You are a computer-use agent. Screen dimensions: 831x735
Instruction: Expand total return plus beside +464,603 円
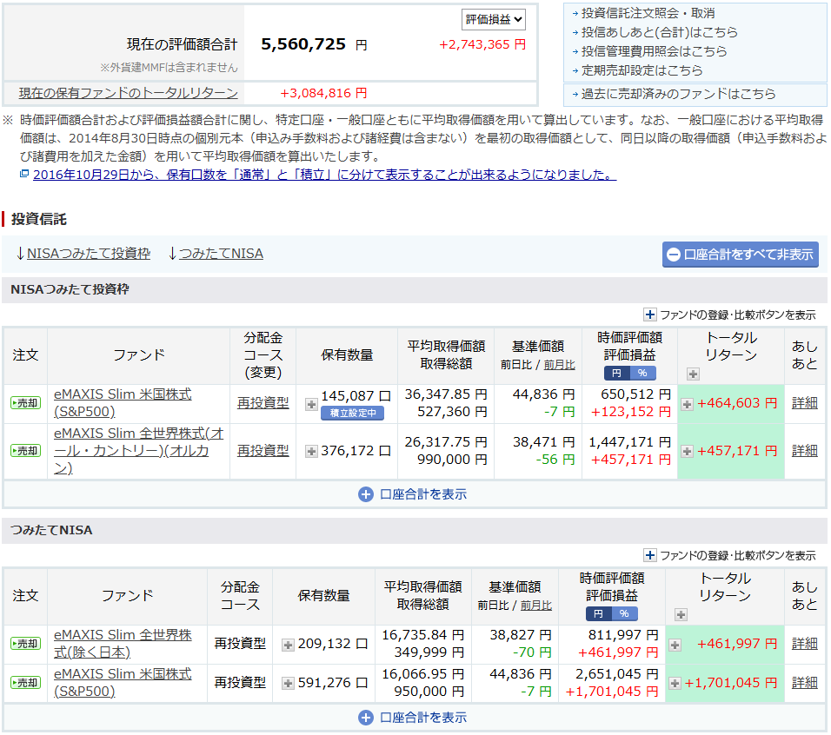click(687, 405)
